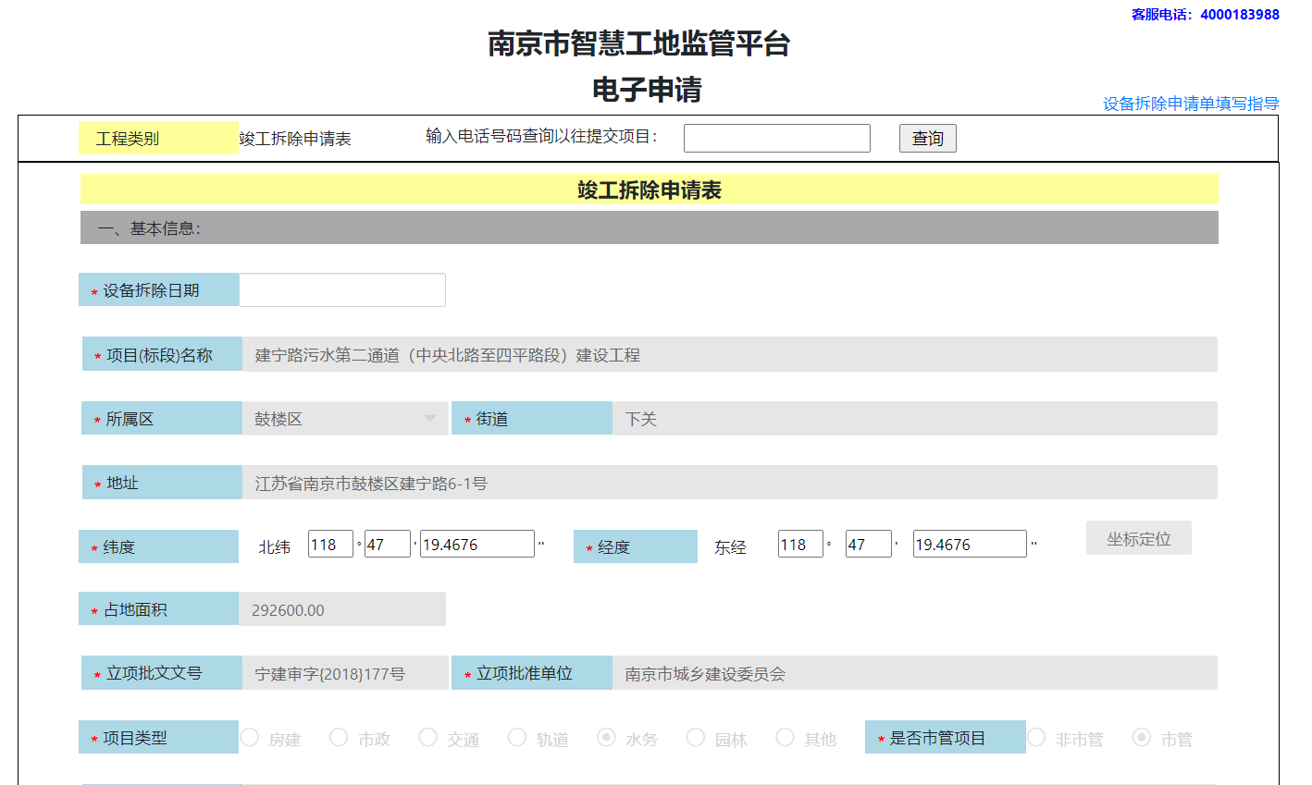Open 设备拆除申请单填写指导 link

point(1190,104)
